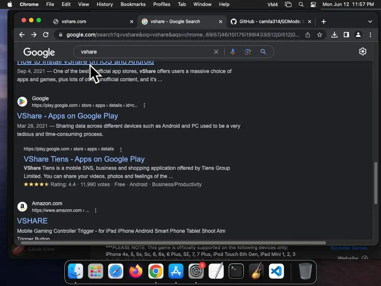This screenshot has width=381, height=286.
Task: Open 'VShare Tiens - Apps on Google Play' link
Action: tap(84, 159)
